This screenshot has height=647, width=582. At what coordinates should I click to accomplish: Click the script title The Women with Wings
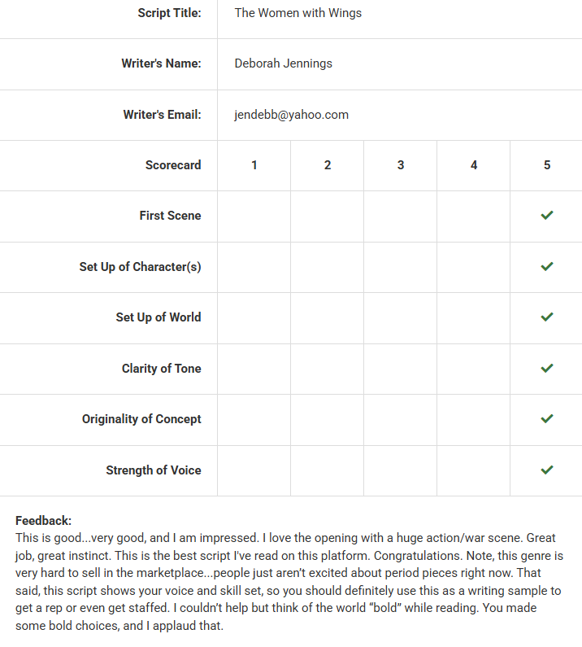[298, 13]
